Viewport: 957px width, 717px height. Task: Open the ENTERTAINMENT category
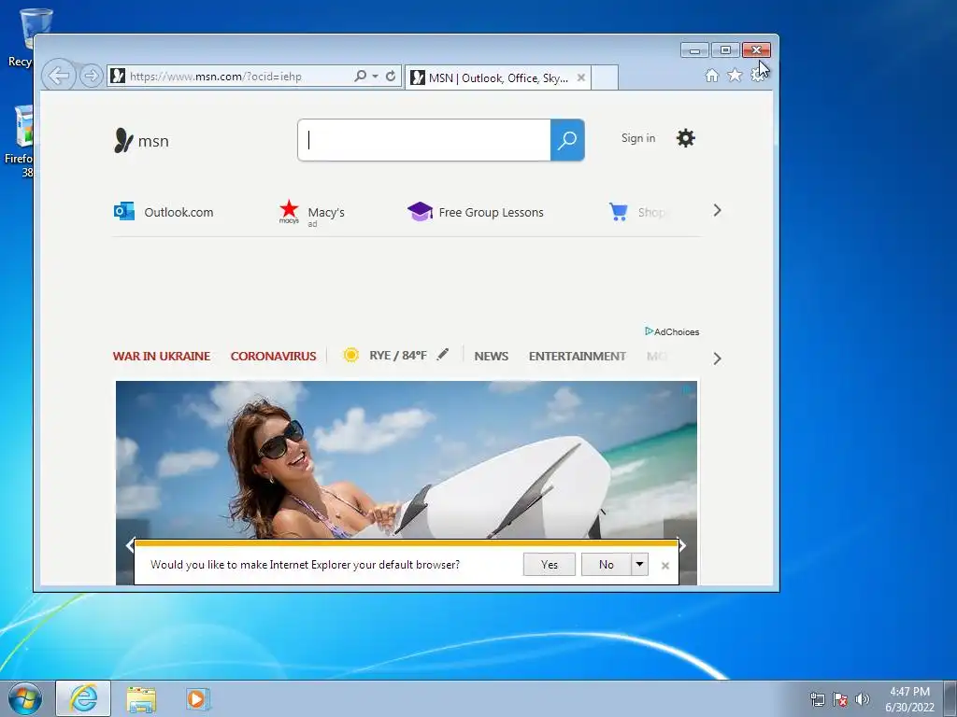click(578, 356)
